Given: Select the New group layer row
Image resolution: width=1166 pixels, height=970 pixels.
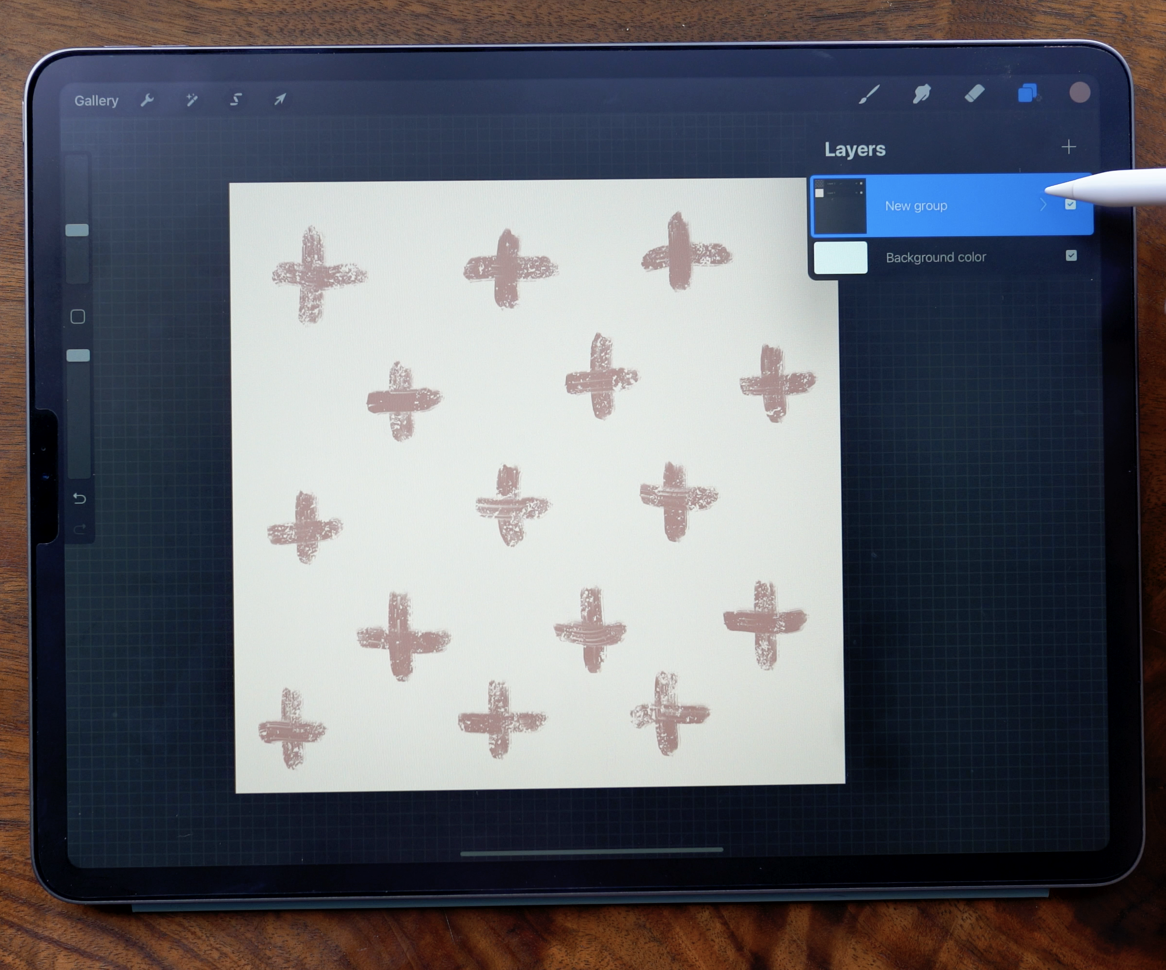Looking at the screenshot, I should [952, 205].
